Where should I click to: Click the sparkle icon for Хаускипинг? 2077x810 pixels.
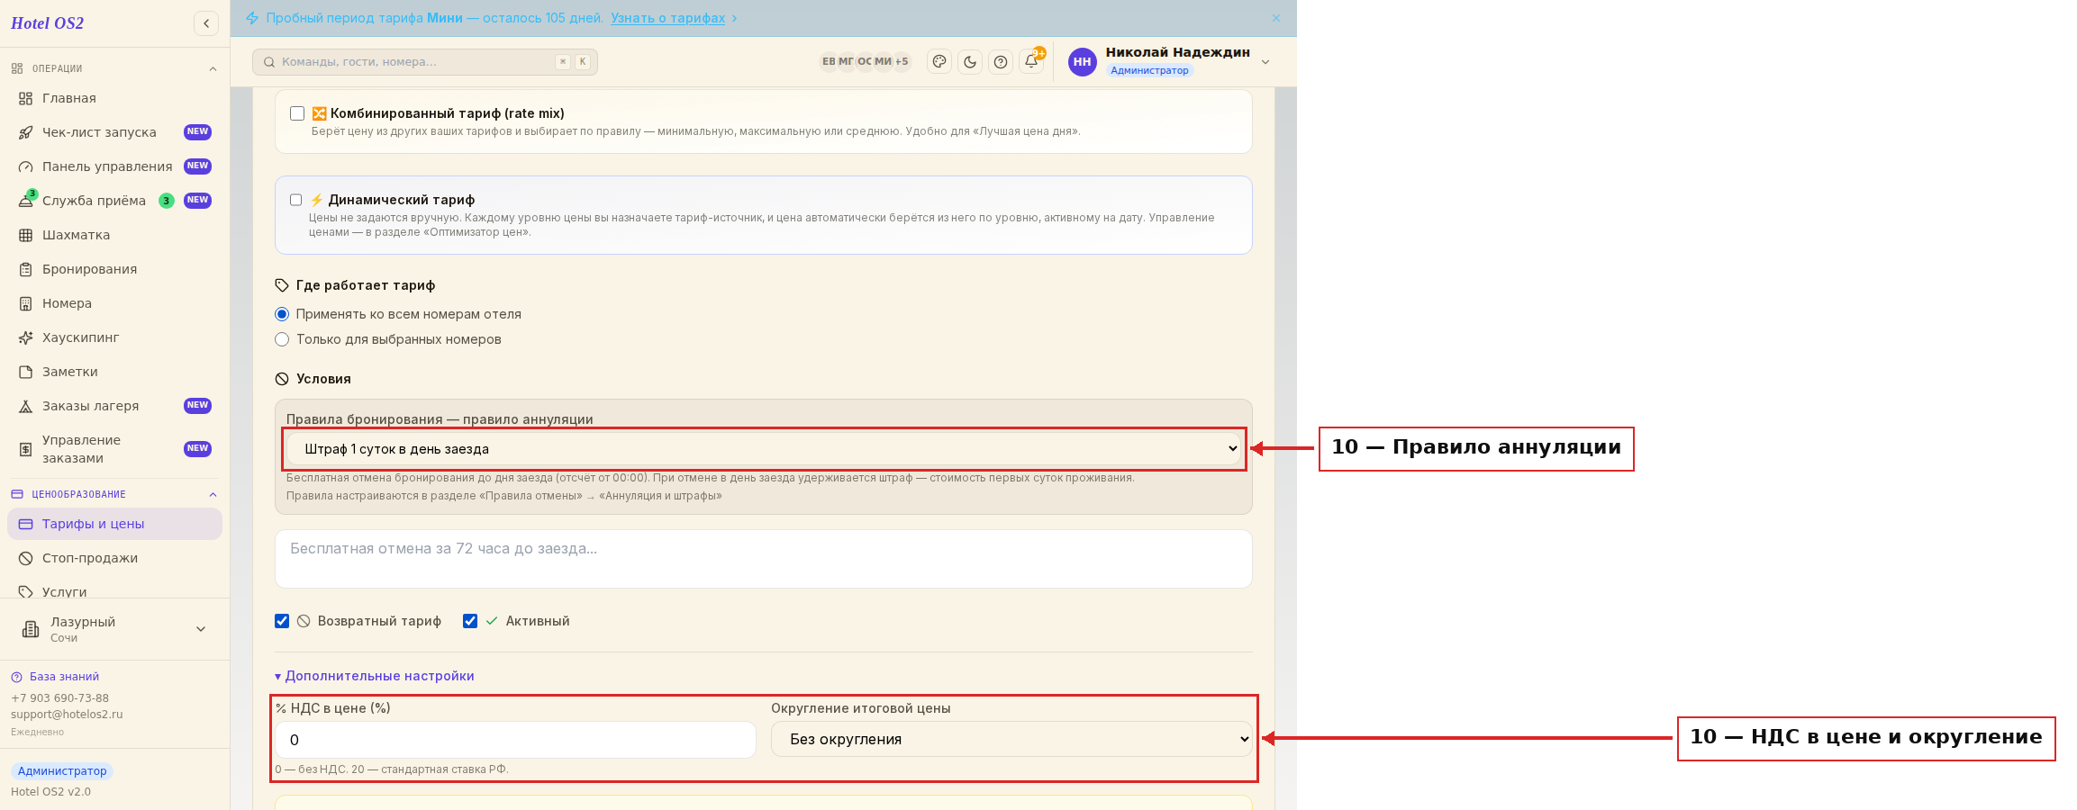pos(26,337)
